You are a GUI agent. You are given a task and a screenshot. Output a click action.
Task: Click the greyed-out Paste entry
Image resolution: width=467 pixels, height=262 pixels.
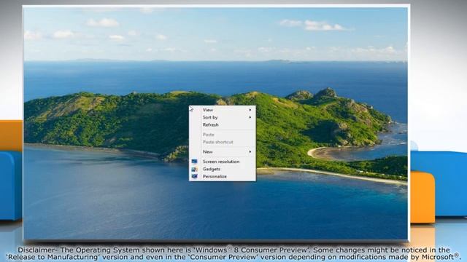tap(222, 135)
